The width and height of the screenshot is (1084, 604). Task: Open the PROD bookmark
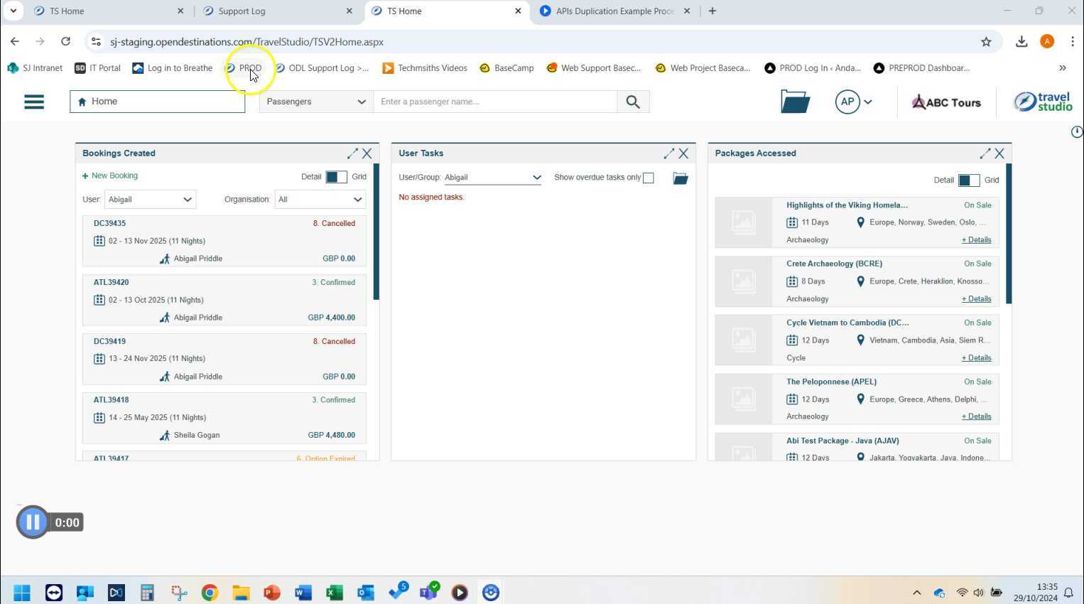coord(244,68)
